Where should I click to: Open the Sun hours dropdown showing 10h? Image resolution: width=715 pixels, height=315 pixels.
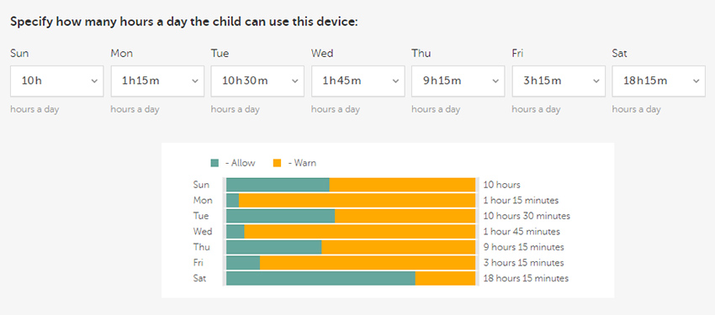57,81
